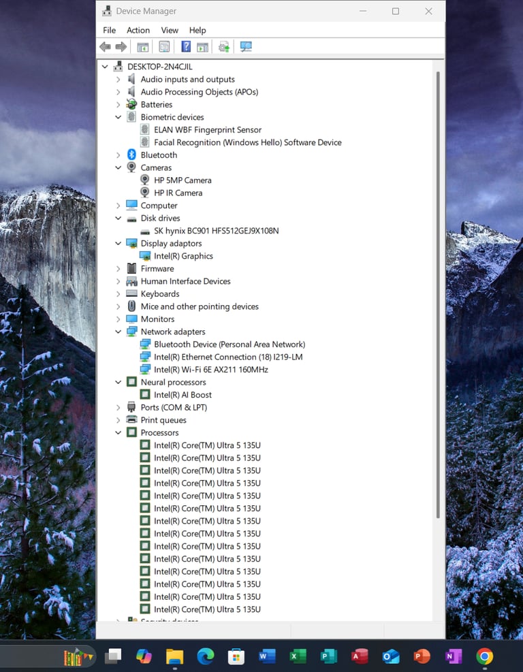Expand the Audio inputs and outputs chevron
The height and width of the screenshot is (672, 523).
tap(118, 79)
